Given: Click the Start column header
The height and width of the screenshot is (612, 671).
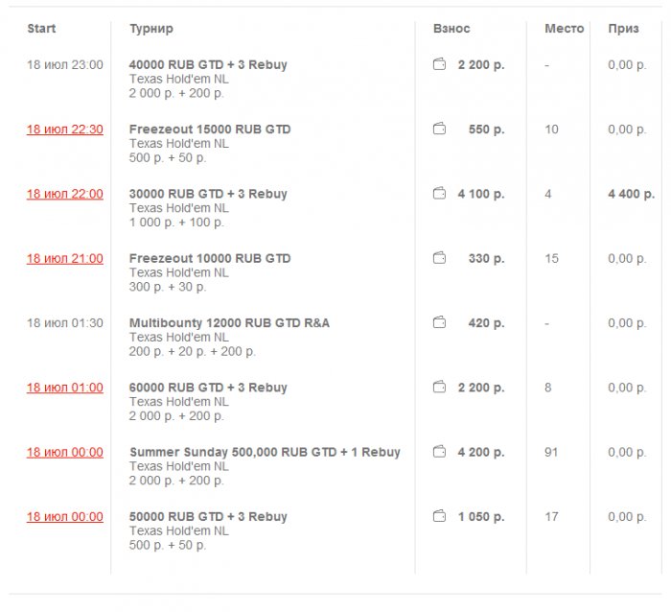Looking at the screenshot, I should point(41,29).
